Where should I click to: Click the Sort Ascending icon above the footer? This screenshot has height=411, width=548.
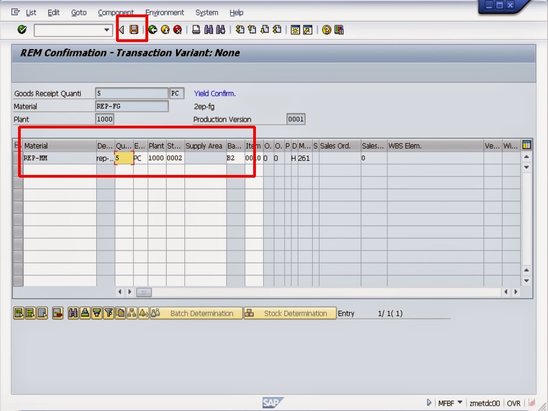[84, 313]
